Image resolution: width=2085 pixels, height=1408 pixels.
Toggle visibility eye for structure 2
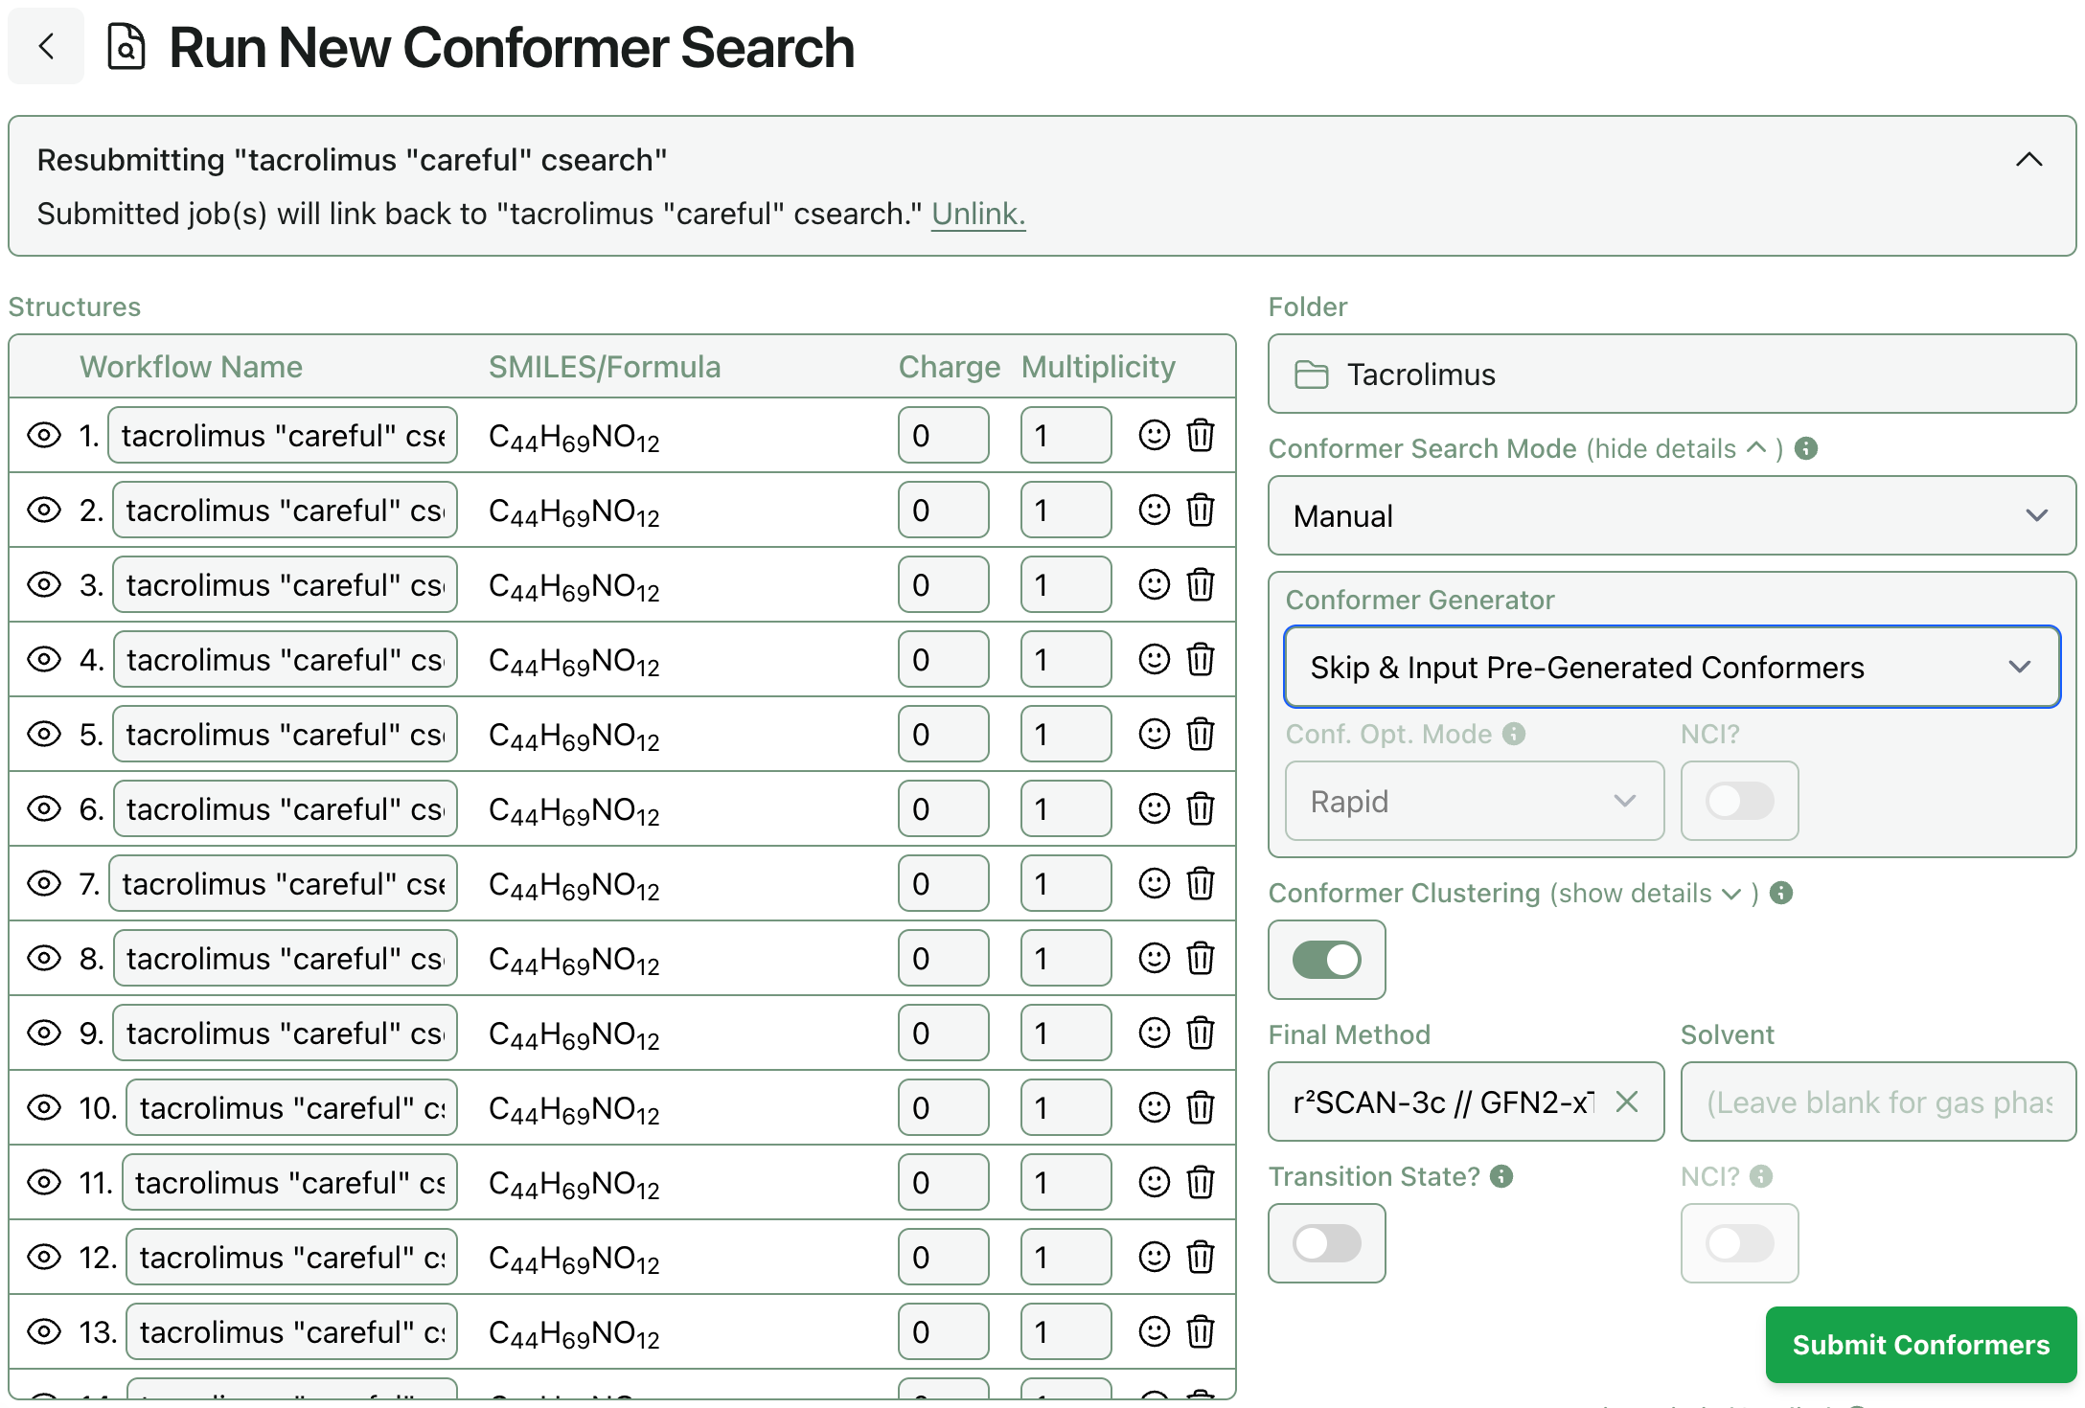[x=44, y=511]
